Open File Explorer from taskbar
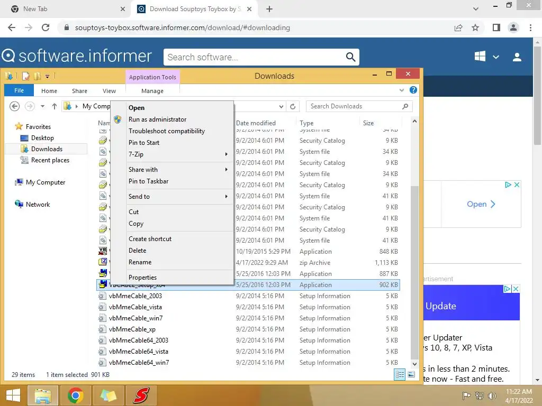Screen dimensions: 542x406 (x=43, y=395)
